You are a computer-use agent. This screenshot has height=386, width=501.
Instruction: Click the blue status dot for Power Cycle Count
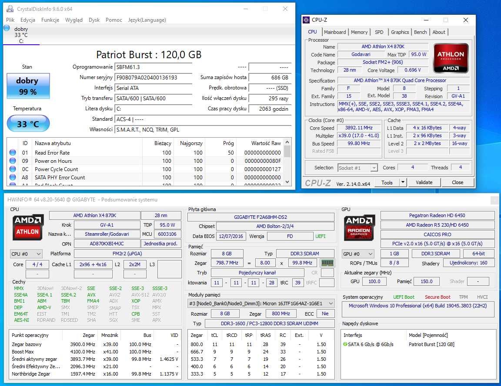[13, 169]
